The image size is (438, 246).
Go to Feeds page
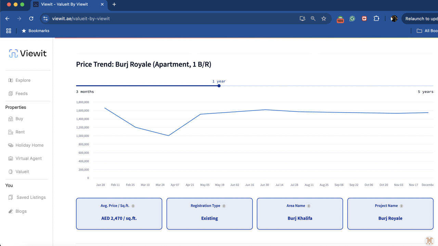click(21, 93)
